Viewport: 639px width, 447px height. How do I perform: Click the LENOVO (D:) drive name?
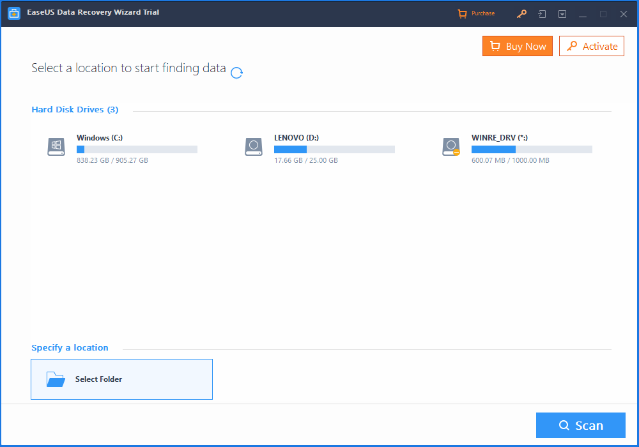(x=296, y=137)
